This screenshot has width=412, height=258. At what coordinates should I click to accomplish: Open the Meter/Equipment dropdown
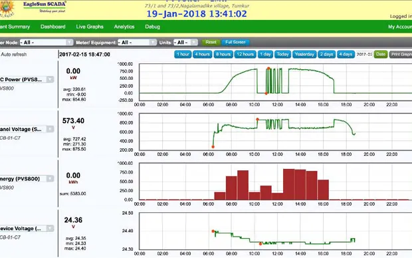[137, 43]
